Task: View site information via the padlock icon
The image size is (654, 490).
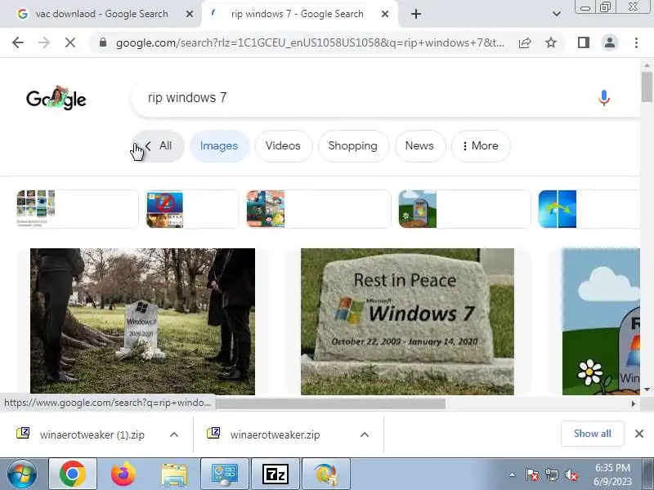Action: [x=103, y=42]
